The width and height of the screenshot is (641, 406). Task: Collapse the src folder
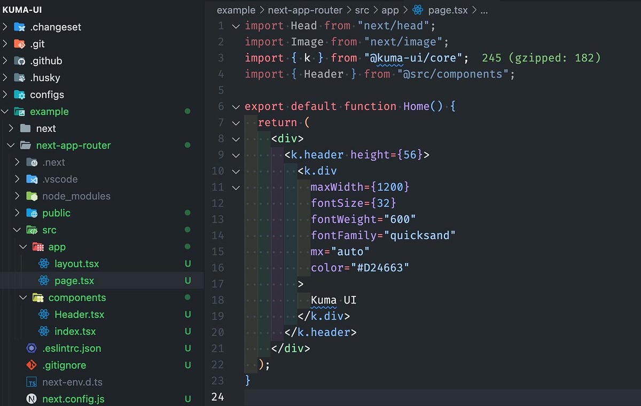point(17,230)
